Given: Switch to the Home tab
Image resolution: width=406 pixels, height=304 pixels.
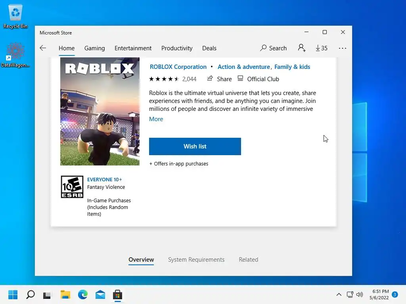Looking at the screenshot, I should pos(67,48).
